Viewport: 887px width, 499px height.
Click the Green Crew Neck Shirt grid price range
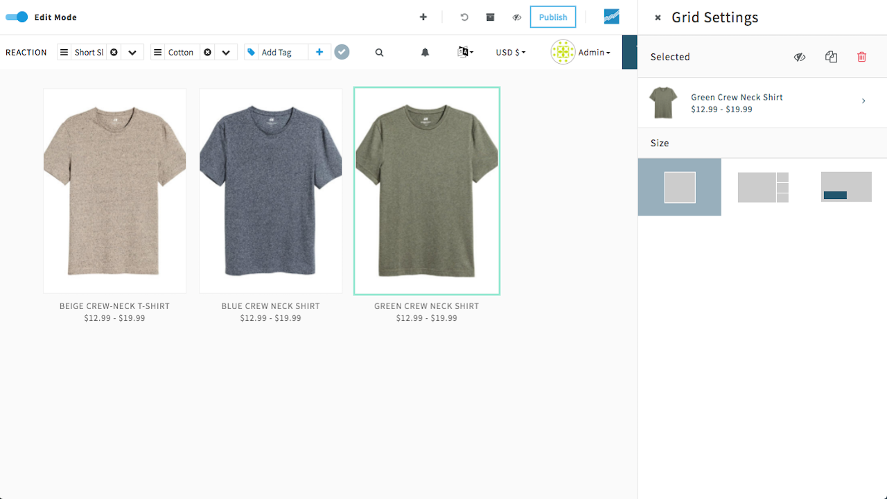pyautogui.click(x=427, y=319)
